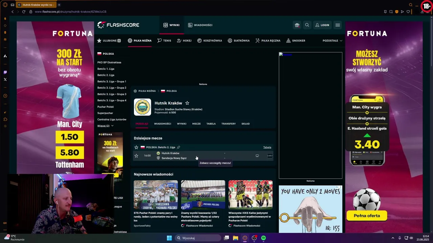
Task: Click PIŁKA NOŻNA breadcrumb
Action: pyautogui.click(x=147, y=91)
